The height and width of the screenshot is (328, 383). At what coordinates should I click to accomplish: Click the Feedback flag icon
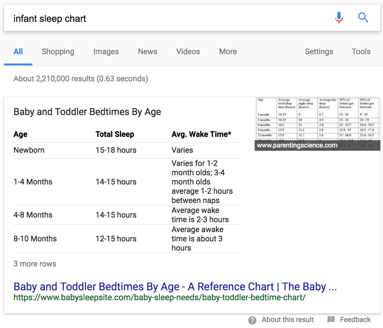pos(331,319)
